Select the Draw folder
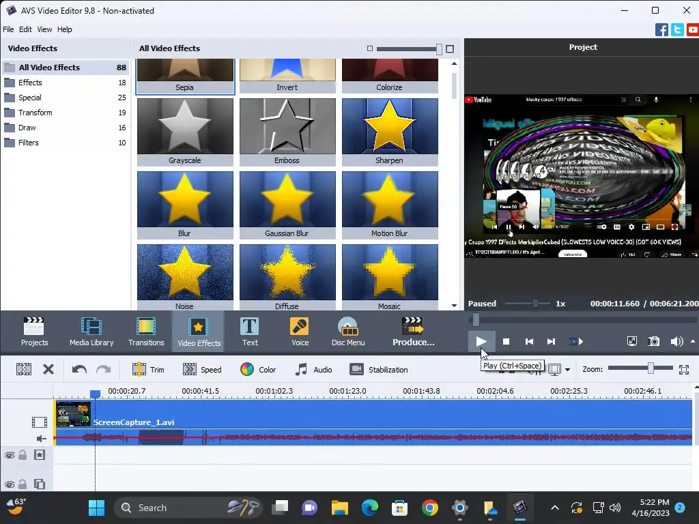This screenshot has height=524, width=699. (x=65, y=128)
